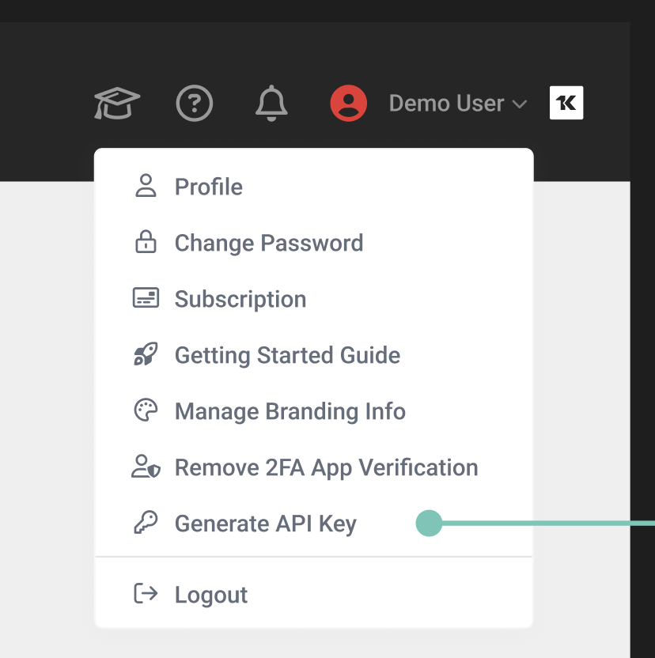The width and height of the screenshot is (655, 658).
Task: Click the help question mark icon
Action: (x=195, y=104)
